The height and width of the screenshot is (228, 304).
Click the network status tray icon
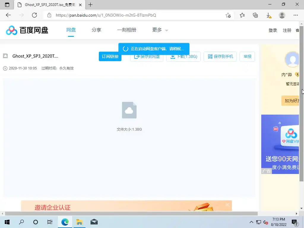pos(259,222)
